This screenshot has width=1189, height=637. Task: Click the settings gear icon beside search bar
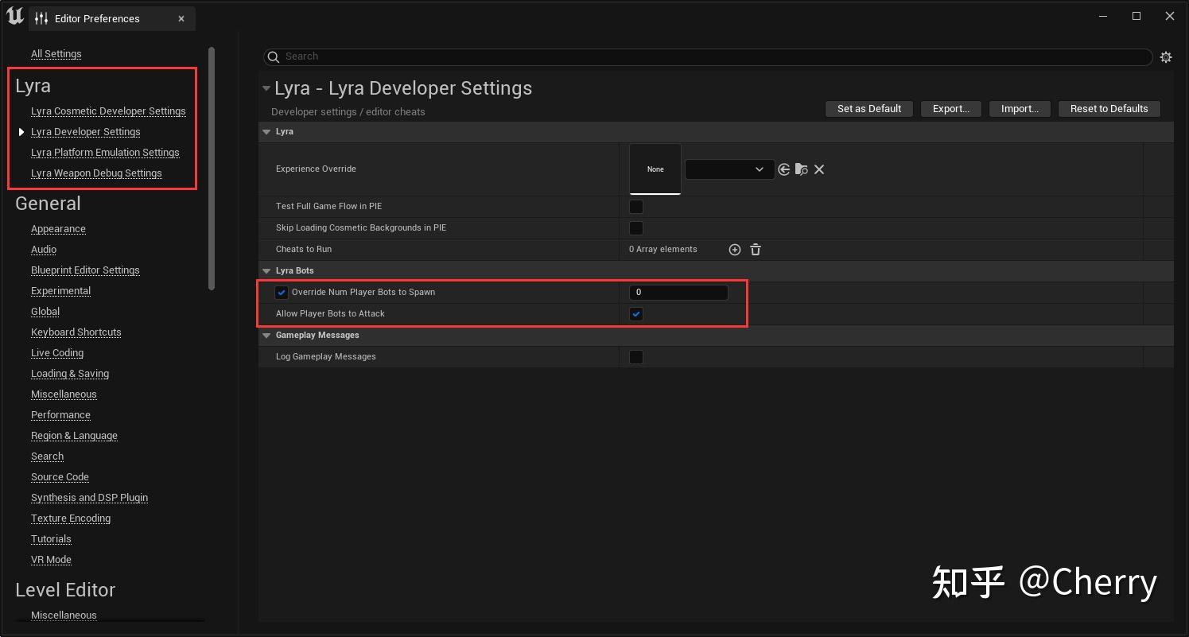click(1165, 57)
